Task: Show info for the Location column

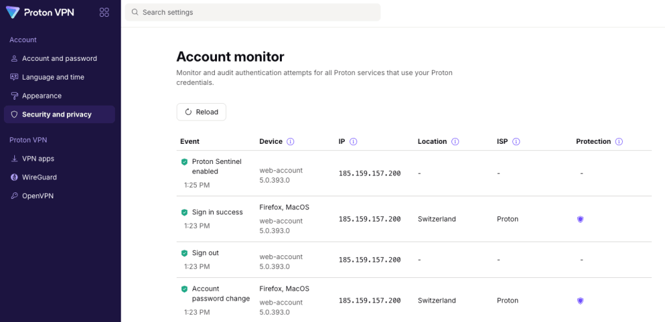Action: pyautogui.click(x=455, y=142)
